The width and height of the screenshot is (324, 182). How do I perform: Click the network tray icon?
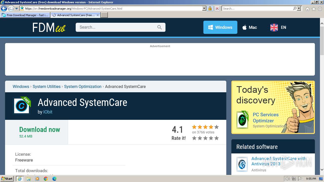[x=294, y=179]
